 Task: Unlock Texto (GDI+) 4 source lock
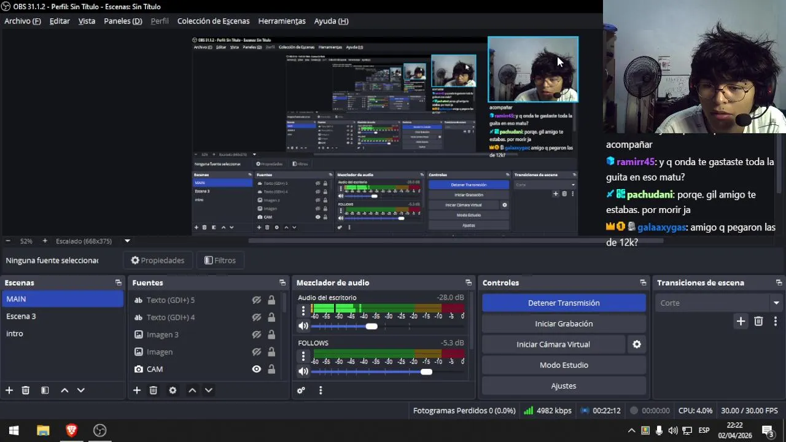(x=271, y=317)
